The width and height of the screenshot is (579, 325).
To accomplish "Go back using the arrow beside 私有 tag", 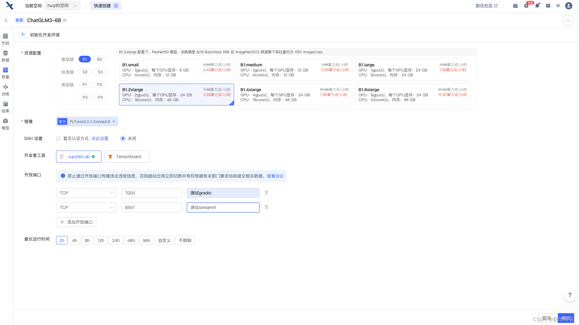I will [6, 20].
